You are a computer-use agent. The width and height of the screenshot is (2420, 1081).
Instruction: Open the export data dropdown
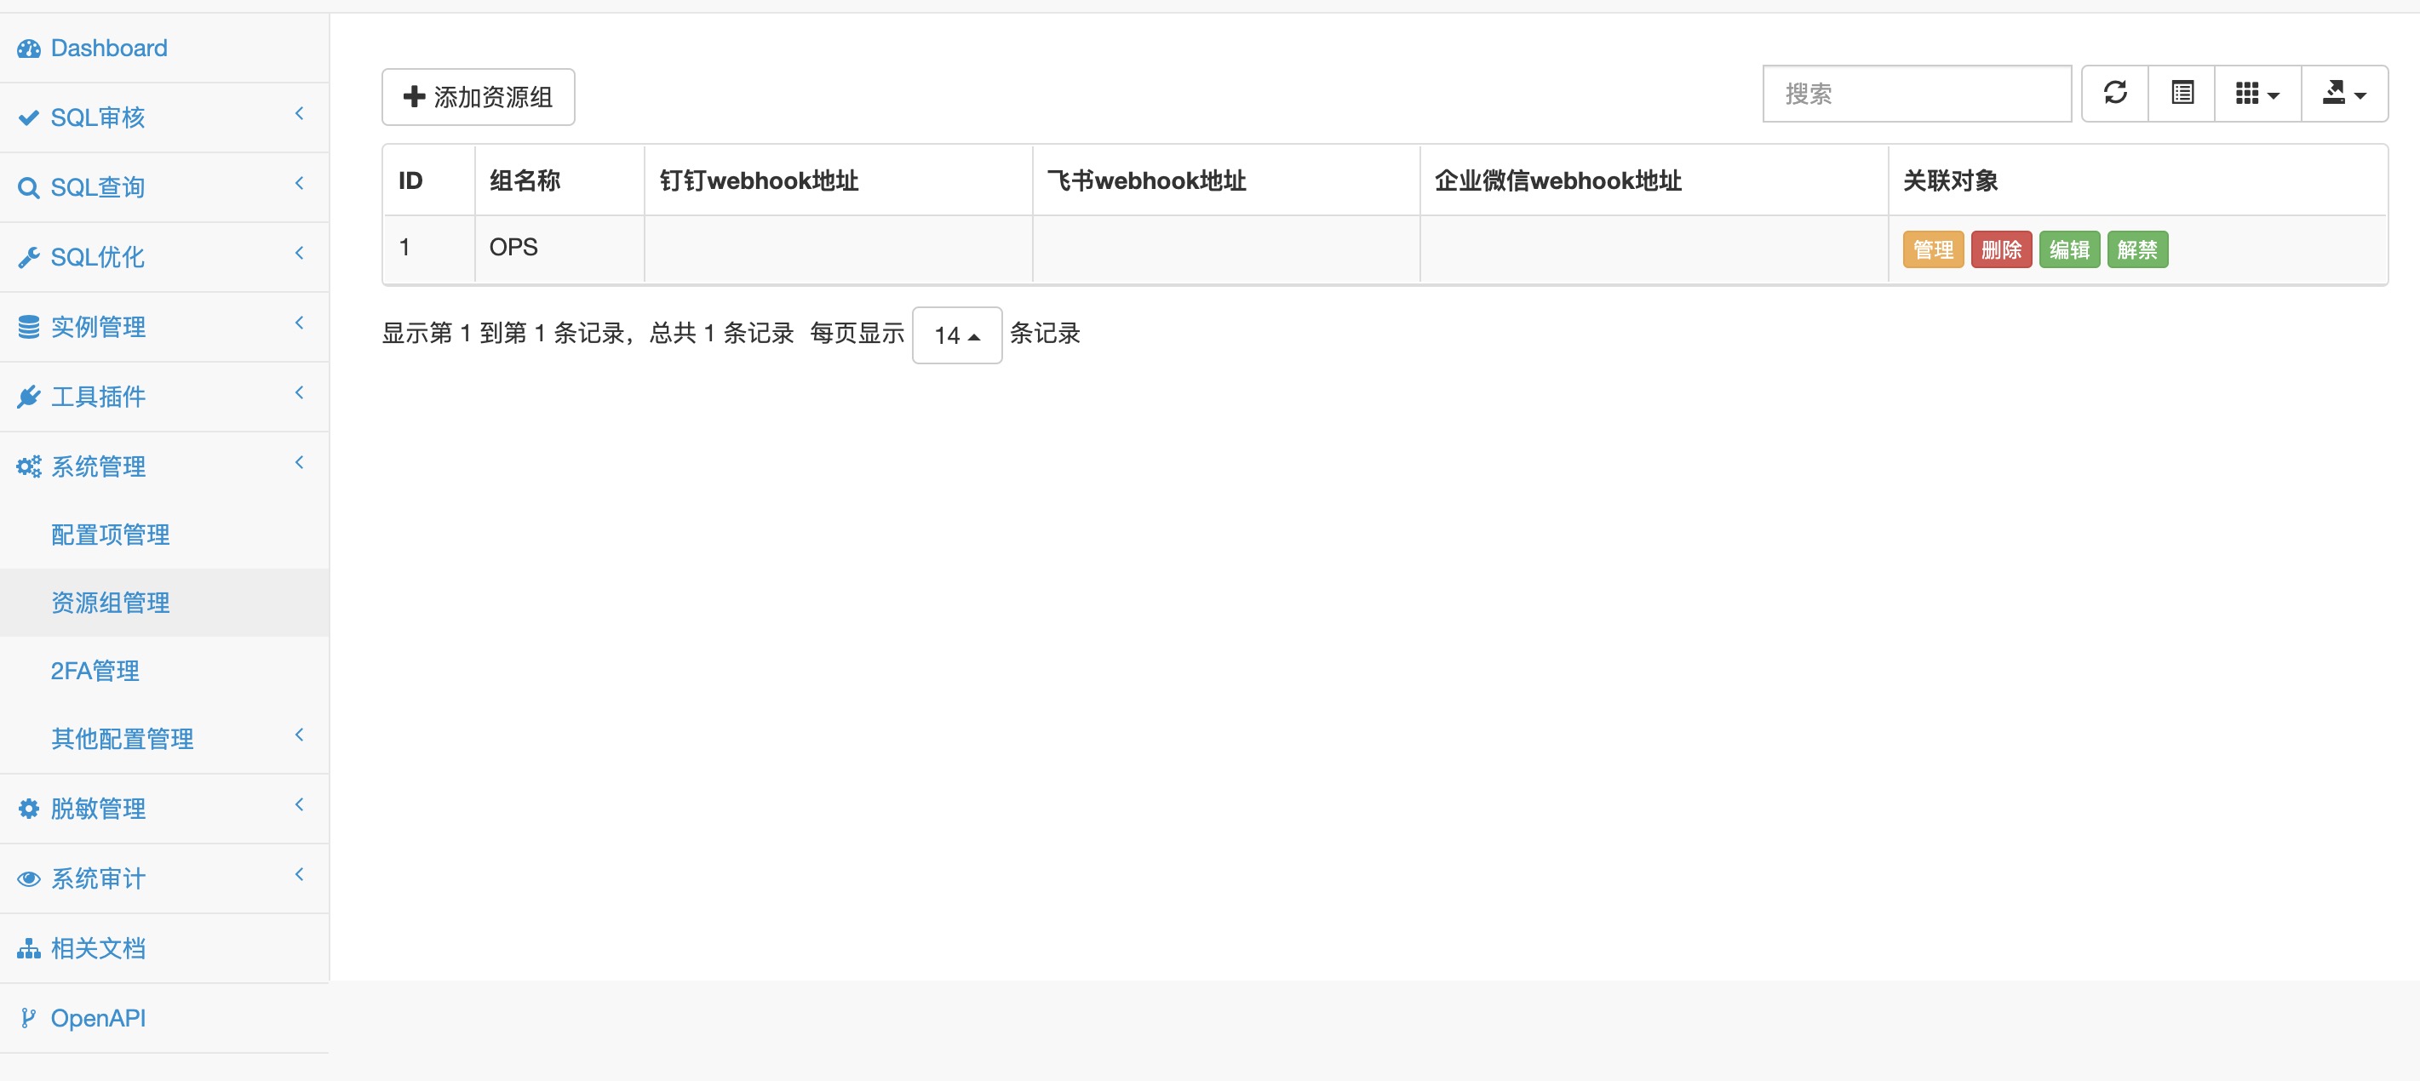[2343, 93]
